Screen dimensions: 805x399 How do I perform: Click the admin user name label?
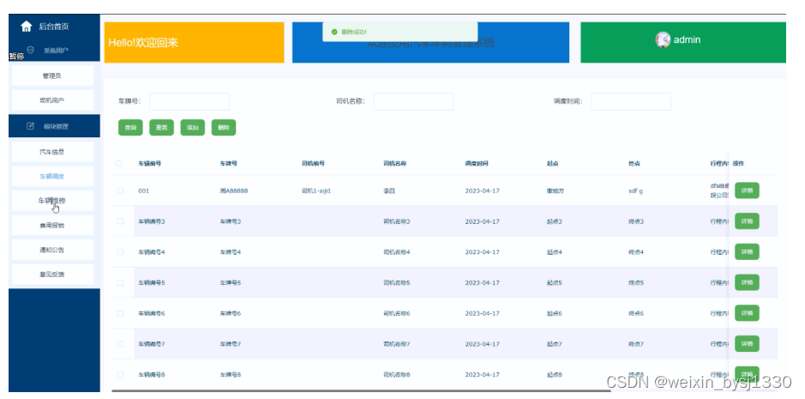pos(687,39)
